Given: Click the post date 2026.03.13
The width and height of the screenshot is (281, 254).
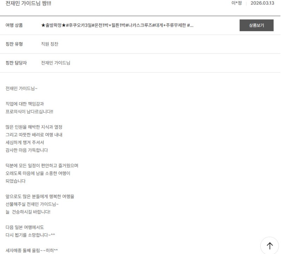Looking at the screenshot, I should pyautogui.click(x=262, y=3).
